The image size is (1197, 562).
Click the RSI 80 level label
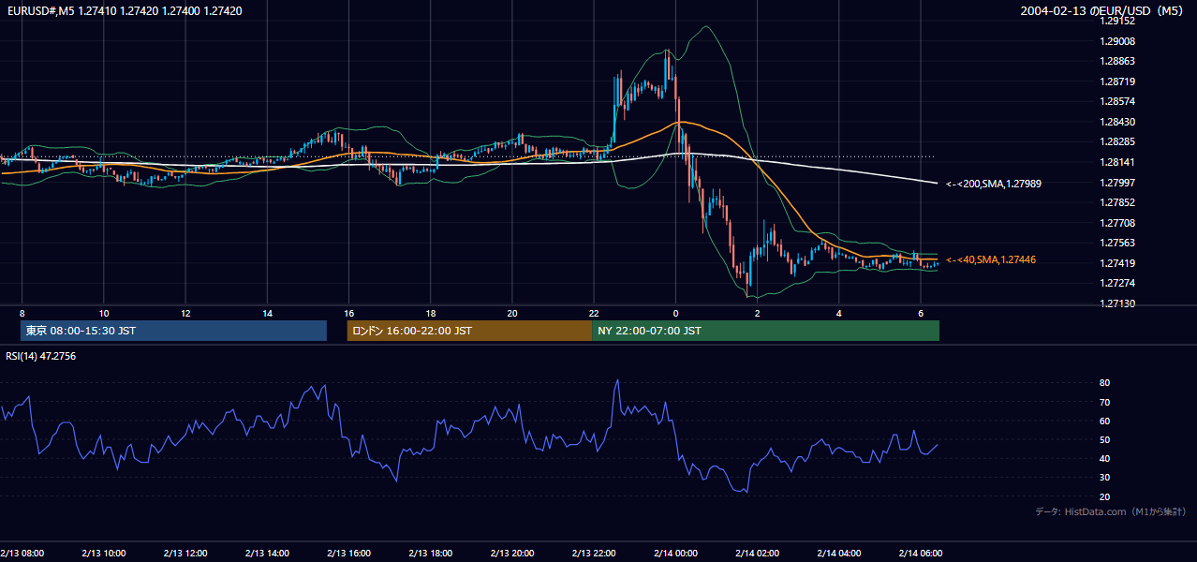coord(1105,383)
